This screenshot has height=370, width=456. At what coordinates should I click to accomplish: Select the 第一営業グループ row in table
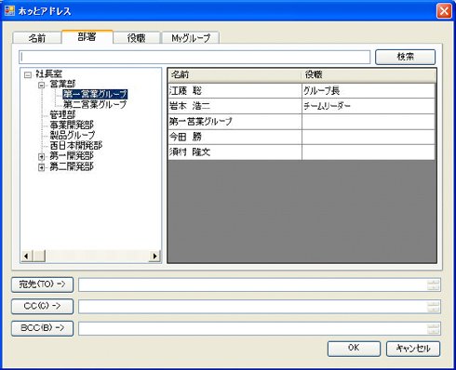click(x=302, y=122)
